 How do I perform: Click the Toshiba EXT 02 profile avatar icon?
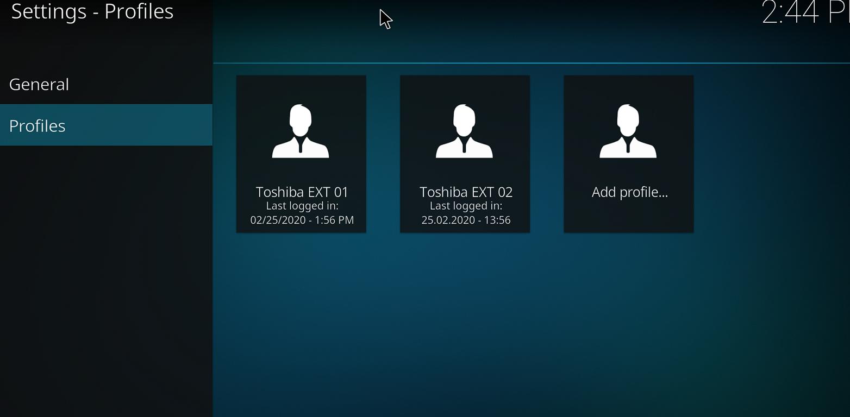(x=464, y=131)
